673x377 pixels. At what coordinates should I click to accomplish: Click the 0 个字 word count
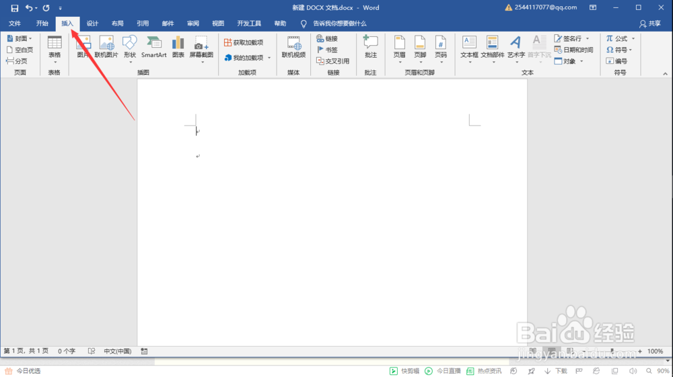coord(67,351)
